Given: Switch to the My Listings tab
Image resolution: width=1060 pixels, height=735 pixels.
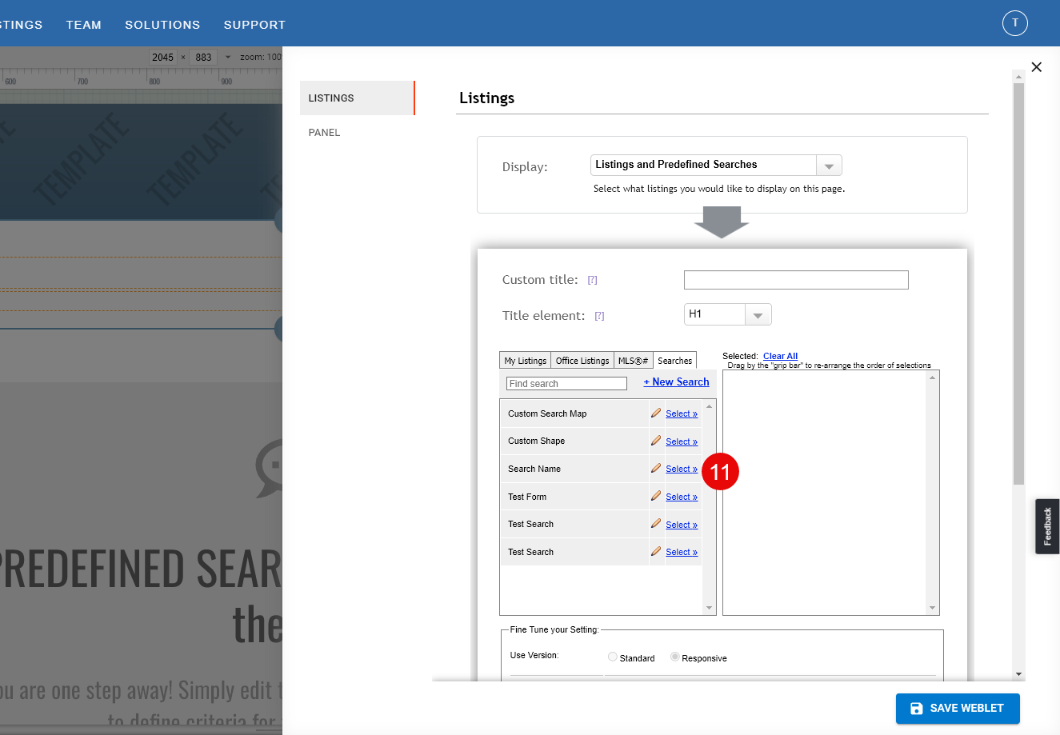Looking at the screenshot, I should pyautogui.click(x=526, y=361).
